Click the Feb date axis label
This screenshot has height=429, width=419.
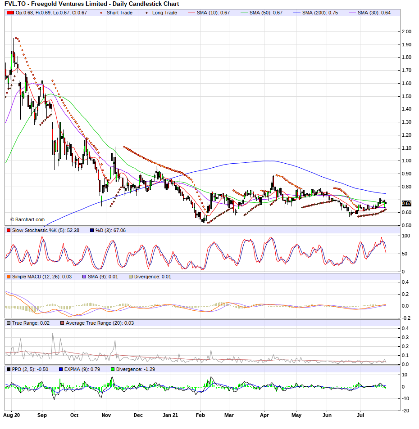pos(200,415)
